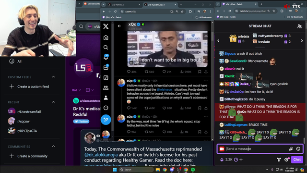Open Twitch chat community users icon
Image resolution: width=307 pixels, height=173 pixels.
click(x=299, y=26)
